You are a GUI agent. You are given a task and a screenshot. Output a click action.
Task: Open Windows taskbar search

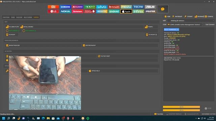tap(9, 118)
